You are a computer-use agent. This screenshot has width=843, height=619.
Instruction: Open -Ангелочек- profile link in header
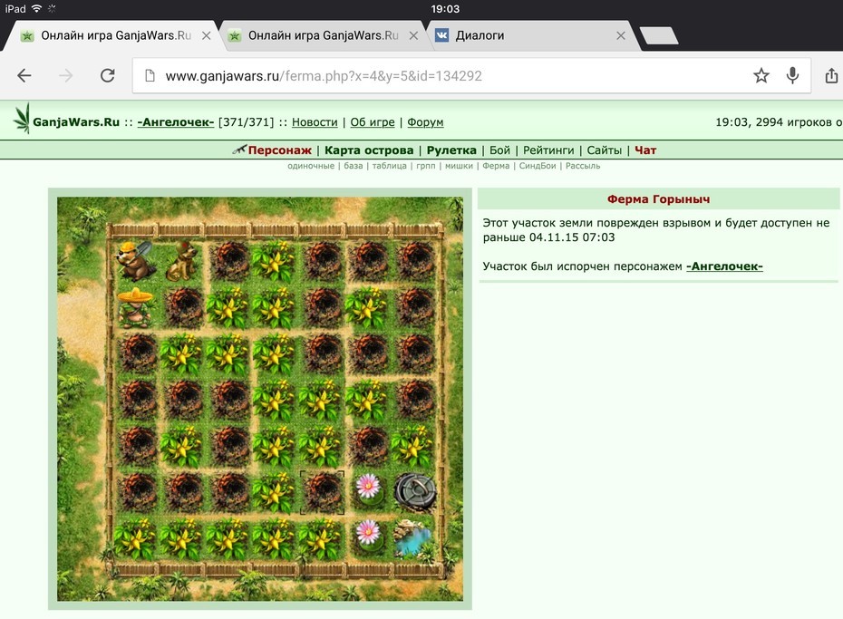pos(176,122)
